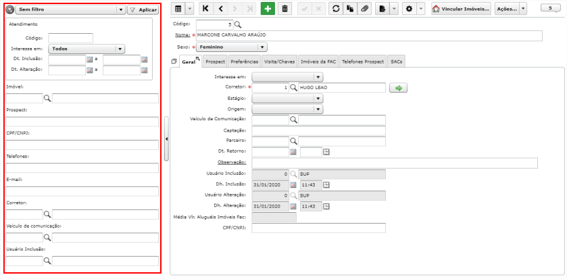Click the stacked windows icon left of Geral
The width and height of the screenshot is (567, 279).
[x=174, y=61]
